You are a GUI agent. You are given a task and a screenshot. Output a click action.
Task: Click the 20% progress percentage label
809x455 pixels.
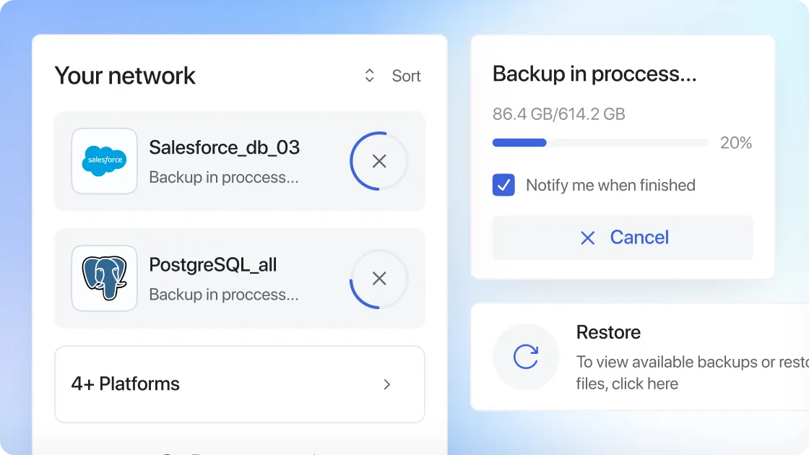[x=735, y=143]
